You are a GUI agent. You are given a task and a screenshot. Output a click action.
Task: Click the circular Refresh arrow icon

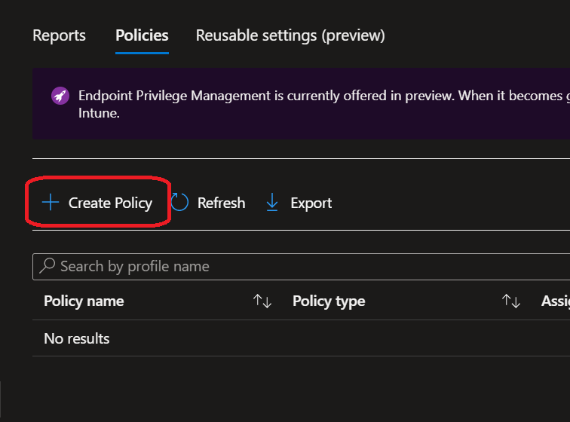179,203
